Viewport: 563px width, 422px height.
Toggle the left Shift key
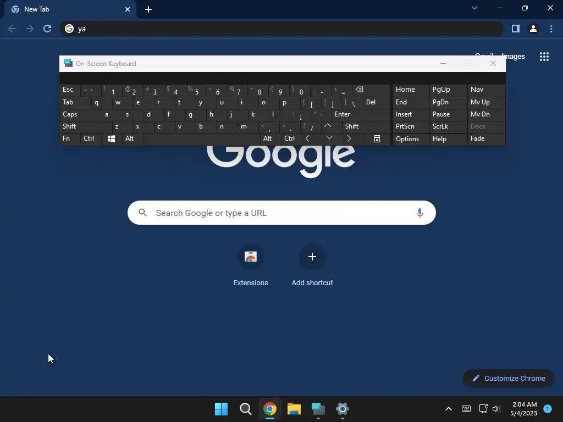tap(85, 126)
